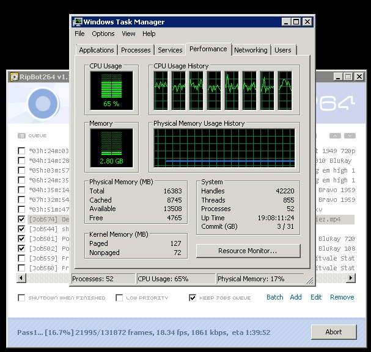Move job up with the queue up arrow
This screenshot has height=352, width=371.
[x=335, y=136]
